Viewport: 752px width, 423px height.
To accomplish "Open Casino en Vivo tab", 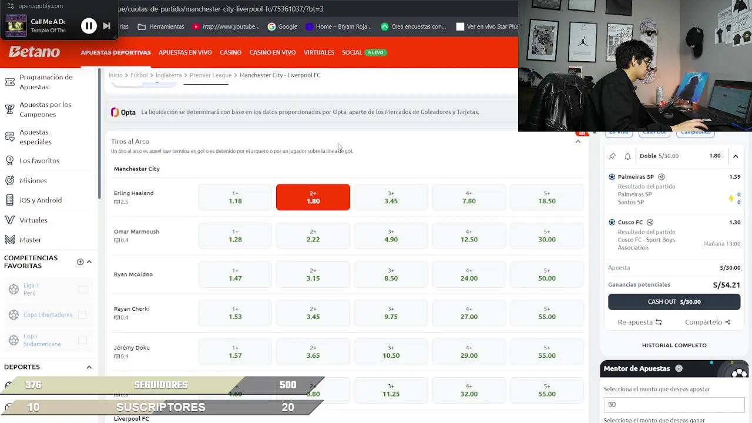I will coord(273,52).
